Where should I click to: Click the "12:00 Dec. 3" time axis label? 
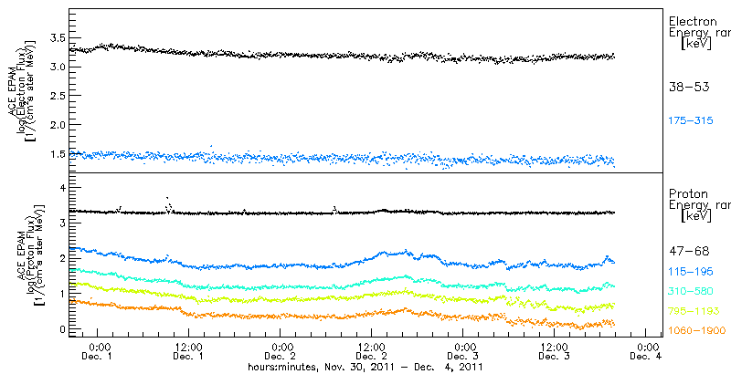pos(554,352)
